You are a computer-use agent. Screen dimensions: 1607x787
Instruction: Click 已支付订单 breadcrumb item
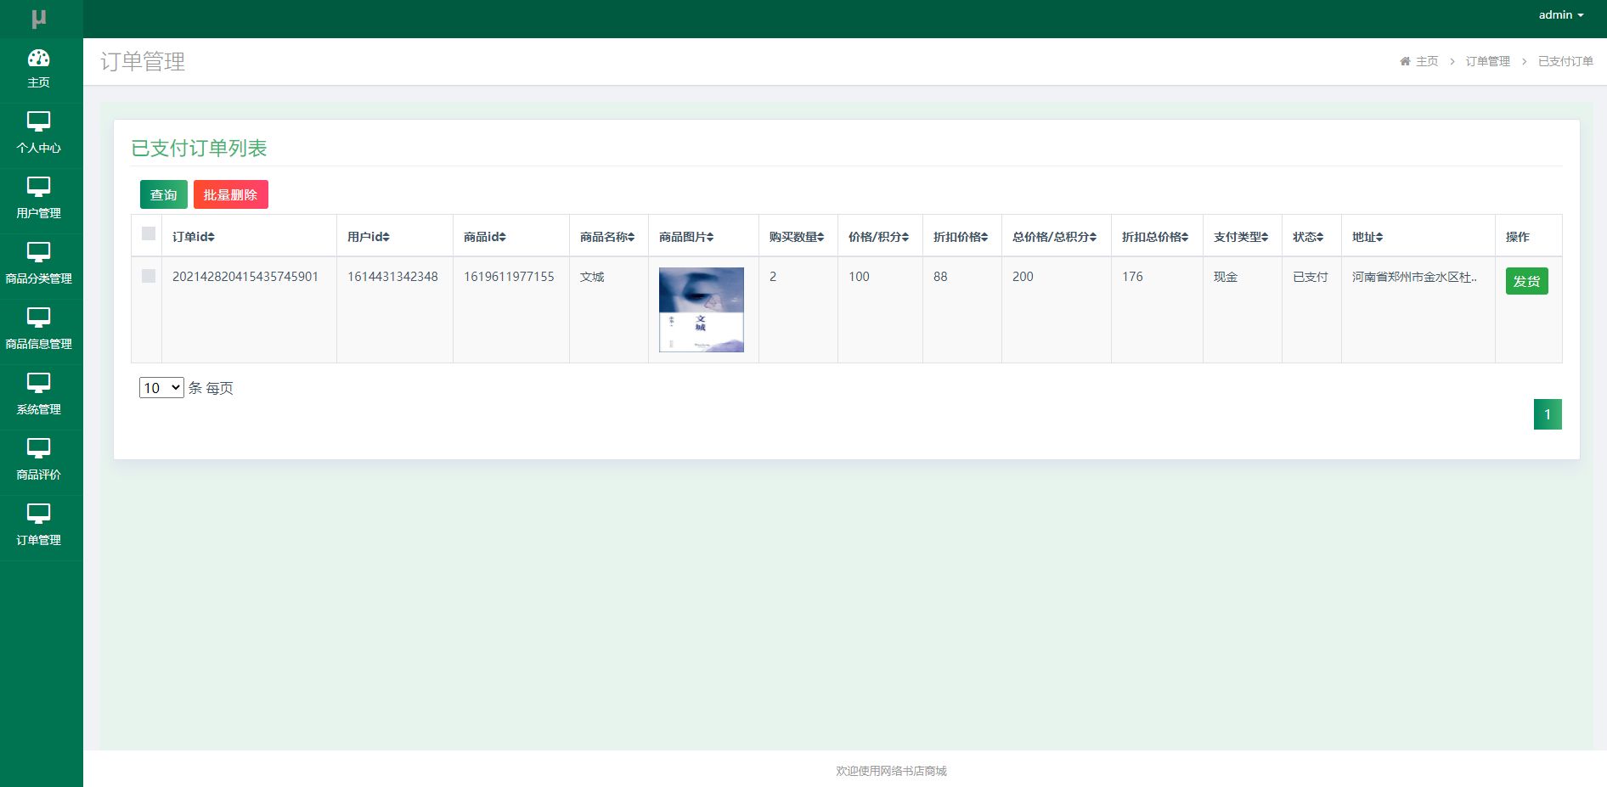(1565, 61)
